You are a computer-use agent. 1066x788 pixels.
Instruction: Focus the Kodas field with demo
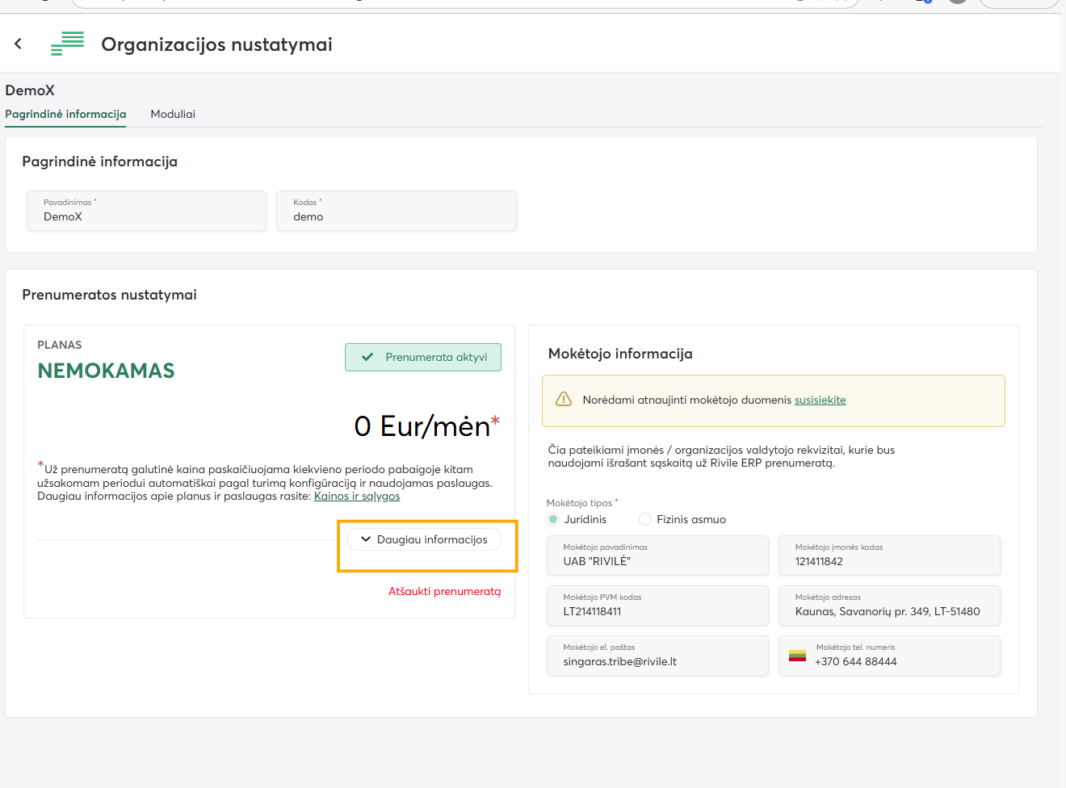click(396, 212)
